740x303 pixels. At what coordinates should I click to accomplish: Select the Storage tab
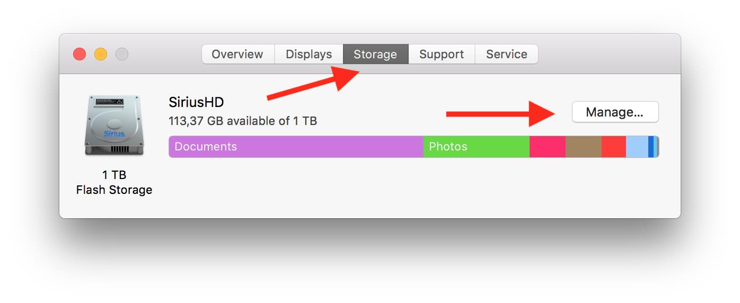[375, 54]
